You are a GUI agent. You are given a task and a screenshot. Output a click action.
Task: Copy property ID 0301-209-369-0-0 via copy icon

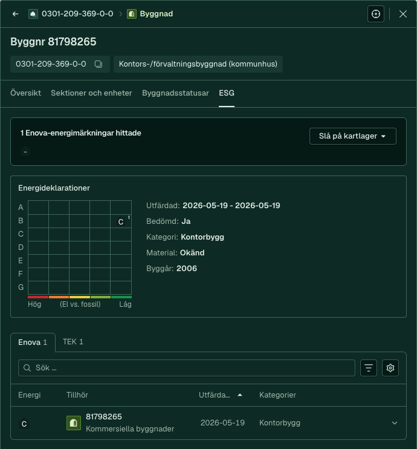99,64
